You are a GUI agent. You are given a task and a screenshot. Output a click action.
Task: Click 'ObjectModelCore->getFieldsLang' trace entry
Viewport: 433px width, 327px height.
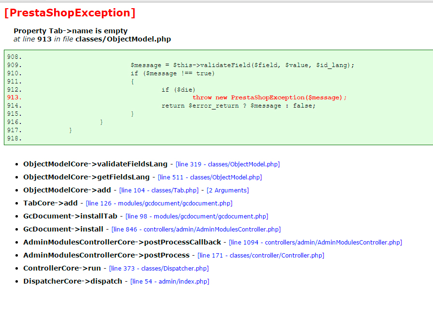pos(87,177)
